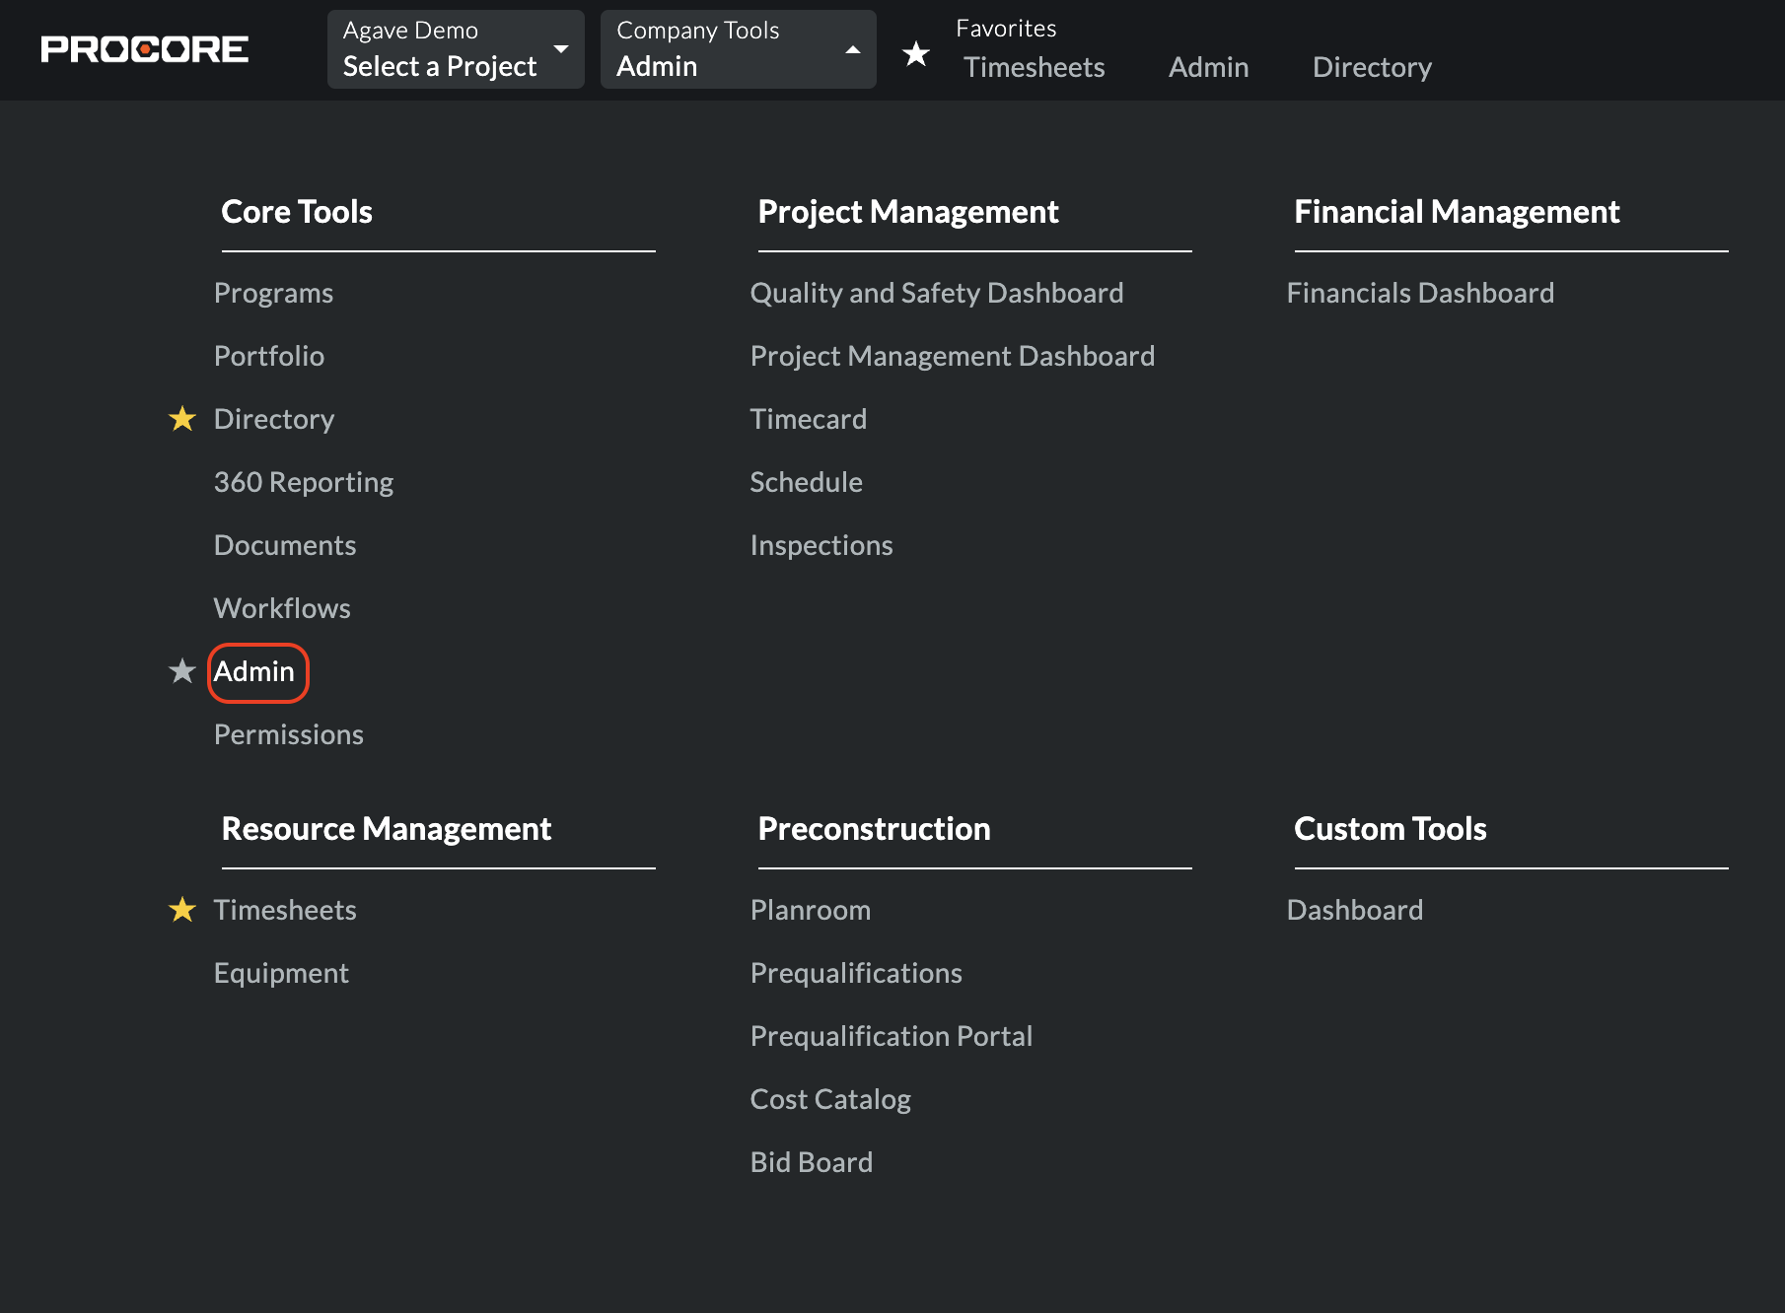Viewport: 1785px width, 1313px height.
Task: Open the Cost Catalog tool
Action: [x=830, y=1099]
